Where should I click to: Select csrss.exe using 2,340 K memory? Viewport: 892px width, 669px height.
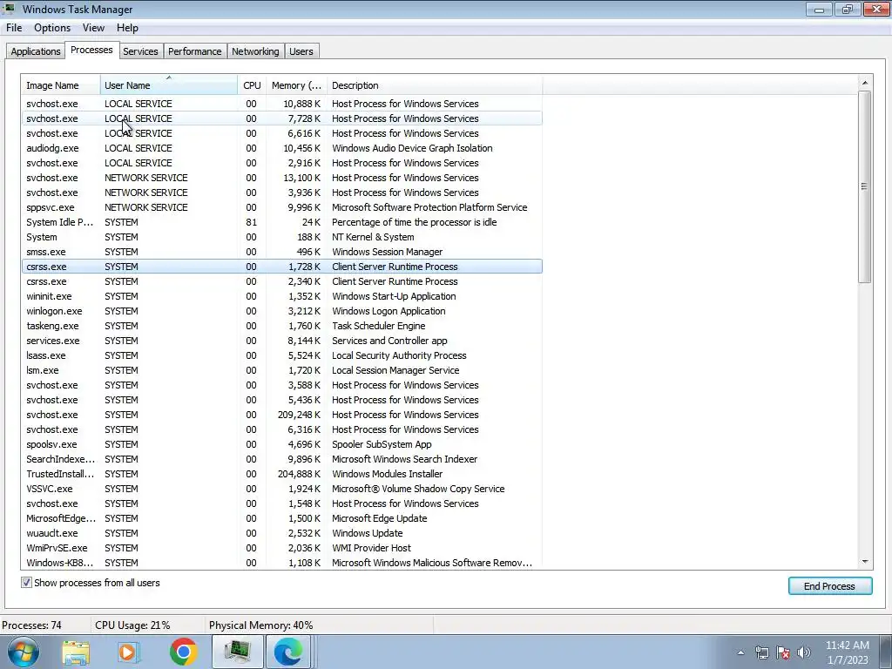pyautogui.click(x=281, y=281)
